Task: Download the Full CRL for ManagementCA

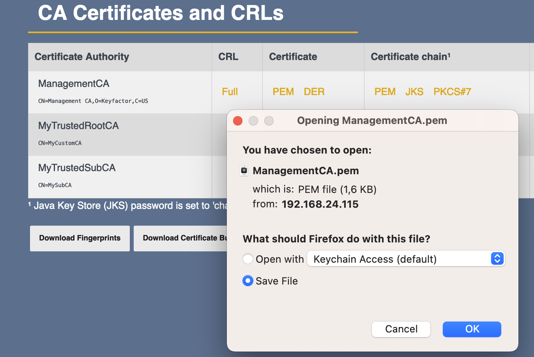Action: [x=230, y=92]
